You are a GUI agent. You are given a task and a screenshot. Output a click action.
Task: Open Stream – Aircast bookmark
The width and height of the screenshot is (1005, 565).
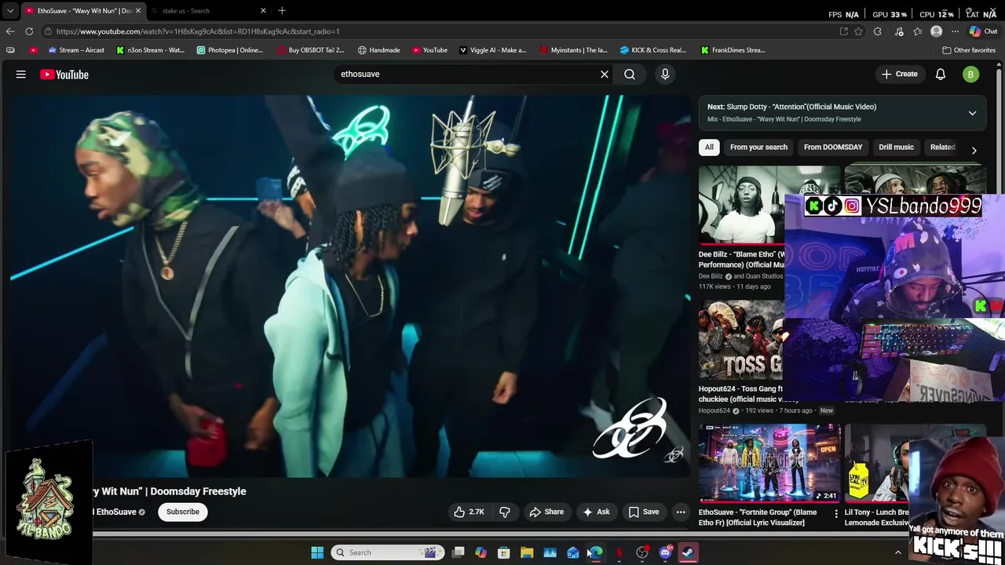pyautogui.click(x=76, y=50)
